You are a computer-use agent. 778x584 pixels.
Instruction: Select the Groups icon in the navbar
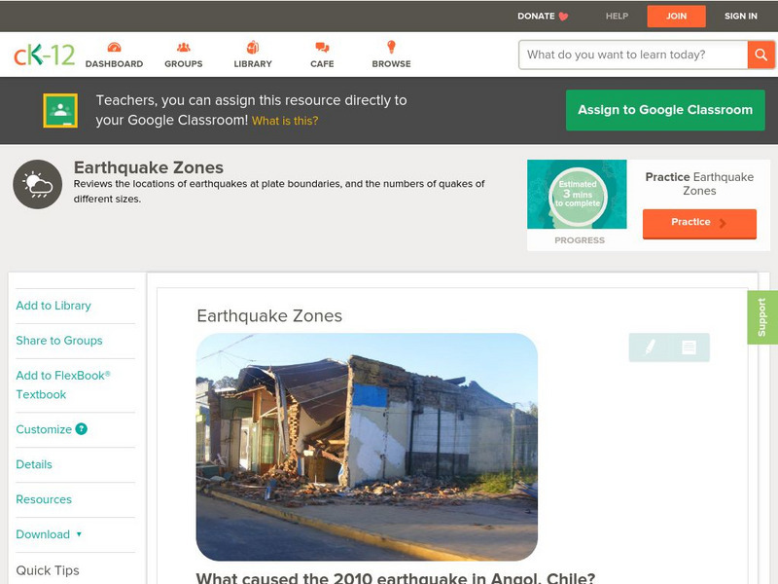(x=183, y=46)
